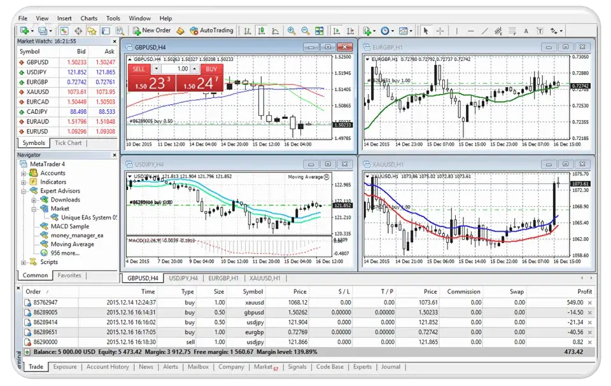Open the Charts menu
Screen dimensions: 611x386
coord(89,18)
